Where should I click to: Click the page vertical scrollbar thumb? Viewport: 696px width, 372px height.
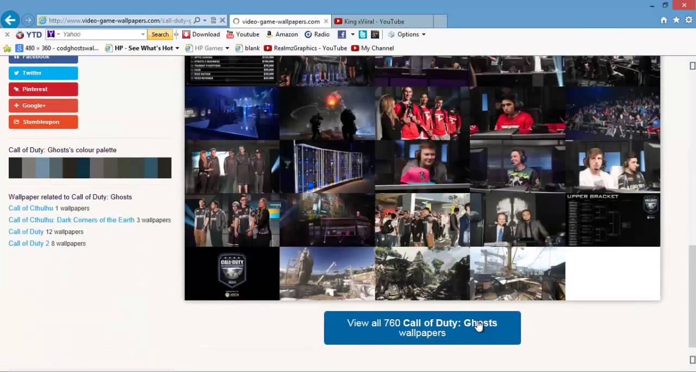(692, 295)
